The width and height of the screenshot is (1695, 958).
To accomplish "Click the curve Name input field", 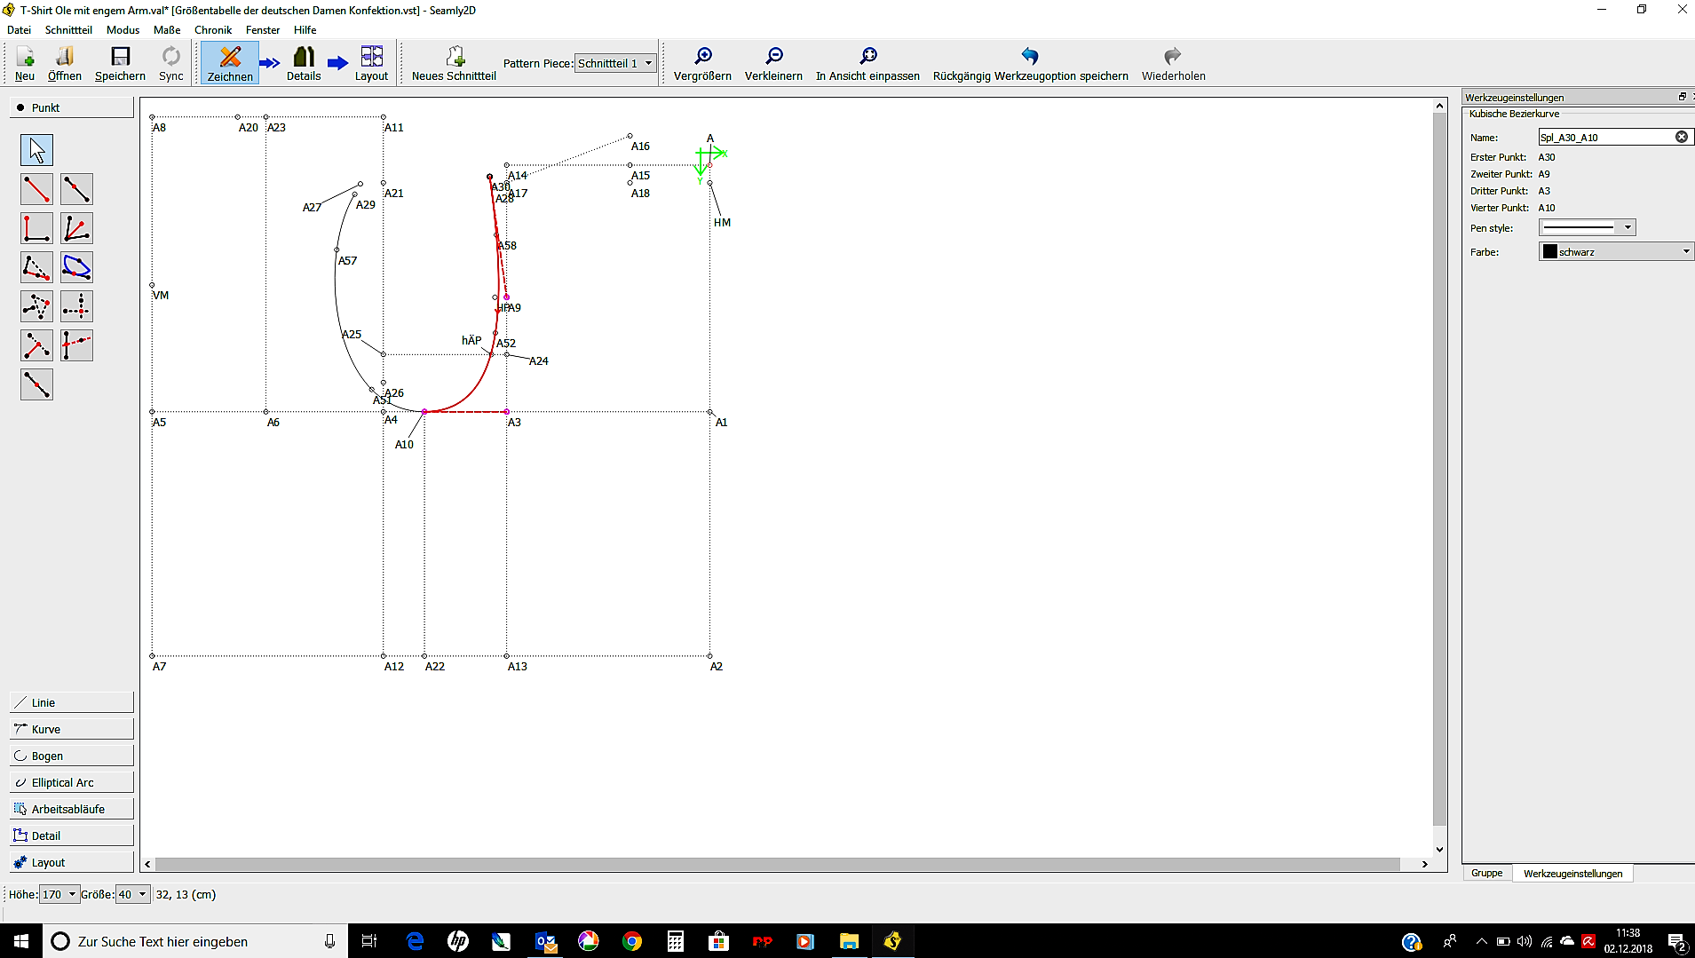I will coord(1605,138).
